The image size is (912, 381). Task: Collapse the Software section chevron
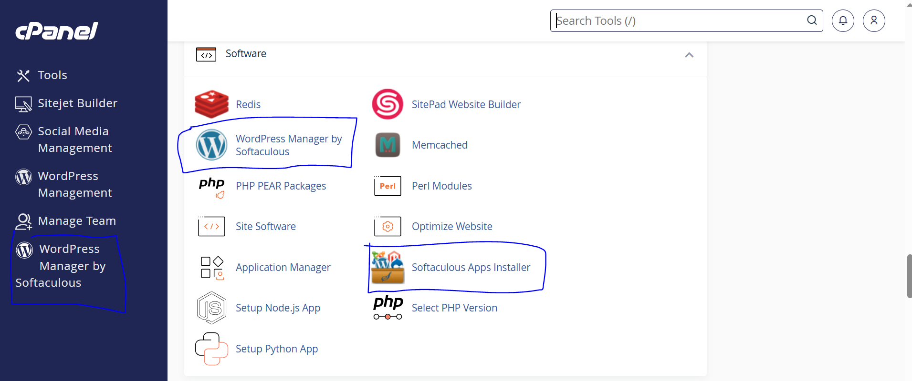[x=689, y=55]
